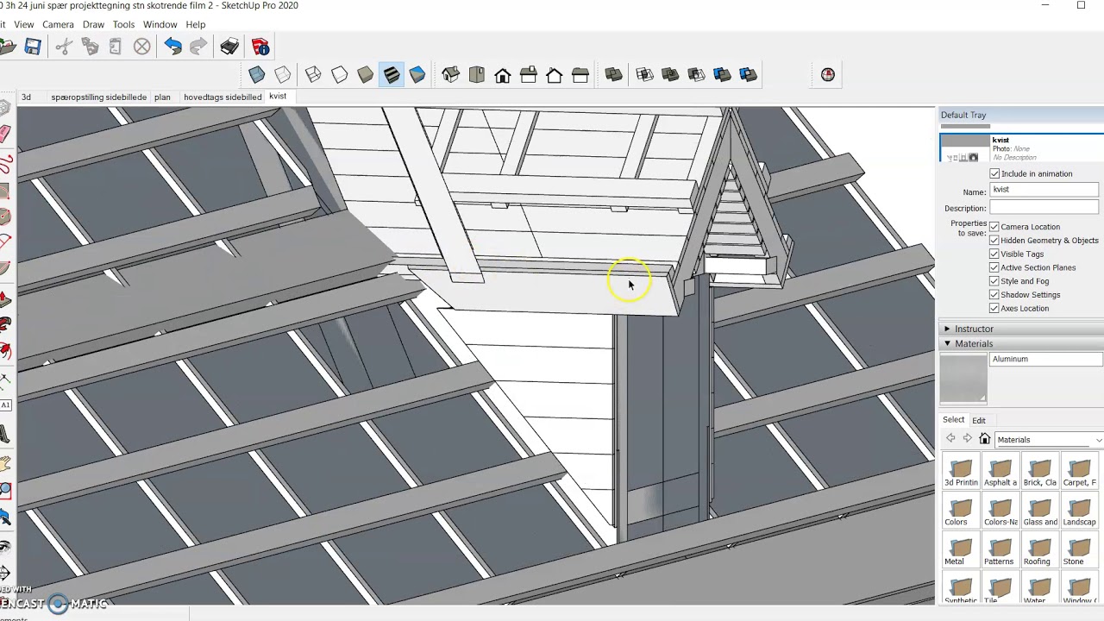Toggle Back Edges style
The width and height of the screenshot is (1104, 621).
pyautogui.click(x=283, y=75)
